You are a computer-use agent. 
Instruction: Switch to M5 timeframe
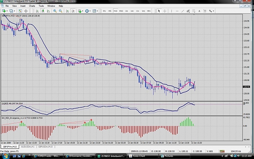(110, 11)
